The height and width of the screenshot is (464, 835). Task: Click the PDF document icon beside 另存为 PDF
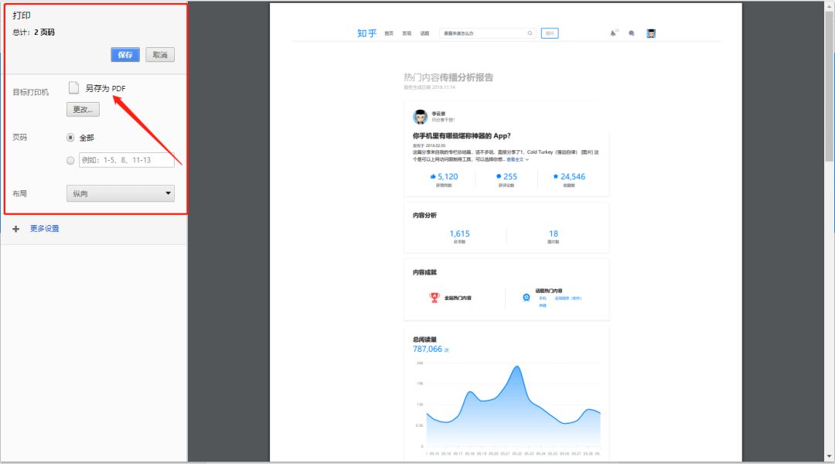(73, 87)
